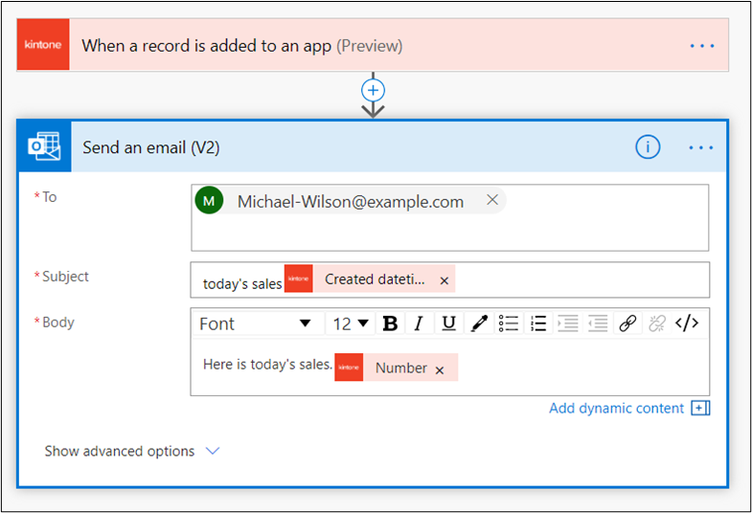Toggle Underline formatting in body toolbar
This screenshot has width=752, height=513.
(447, 323)
